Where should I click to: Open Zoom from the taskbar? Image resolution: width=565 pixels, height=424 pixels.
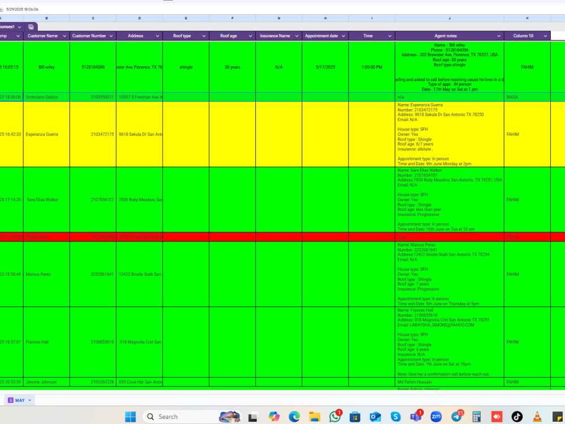pos(436,417)
